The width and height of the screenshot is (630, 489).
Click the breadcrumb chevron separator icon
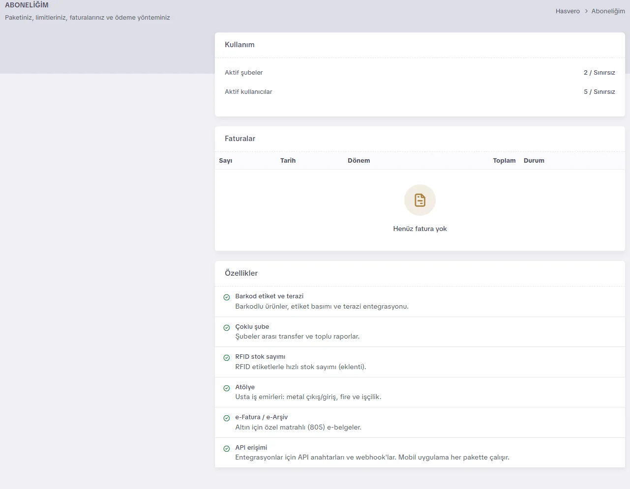tap(586, 11)
